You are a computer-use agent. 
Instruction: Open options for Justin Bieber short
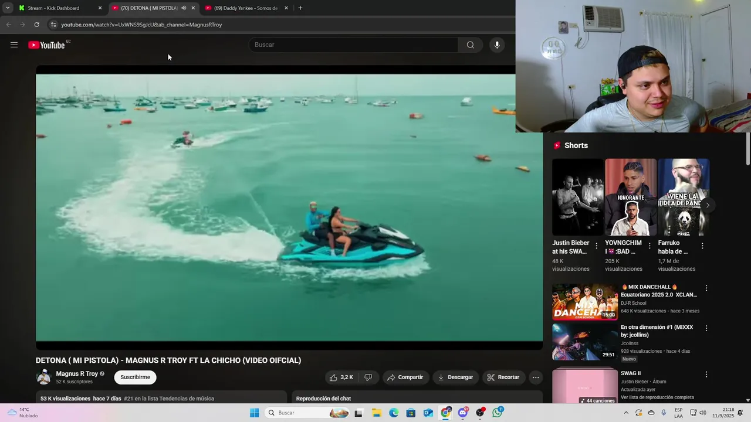coord(597,246)
